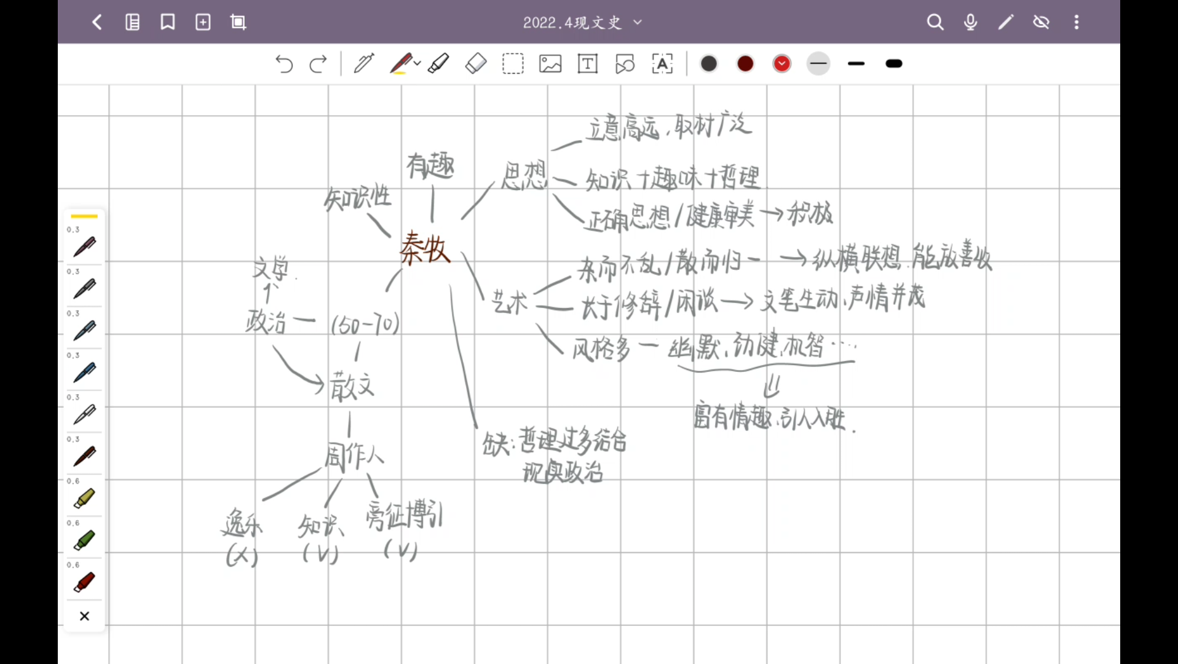The width and height of the screenshot is (1178, 664).
Task: Undo the last stroke
Action: coord(283,64)
